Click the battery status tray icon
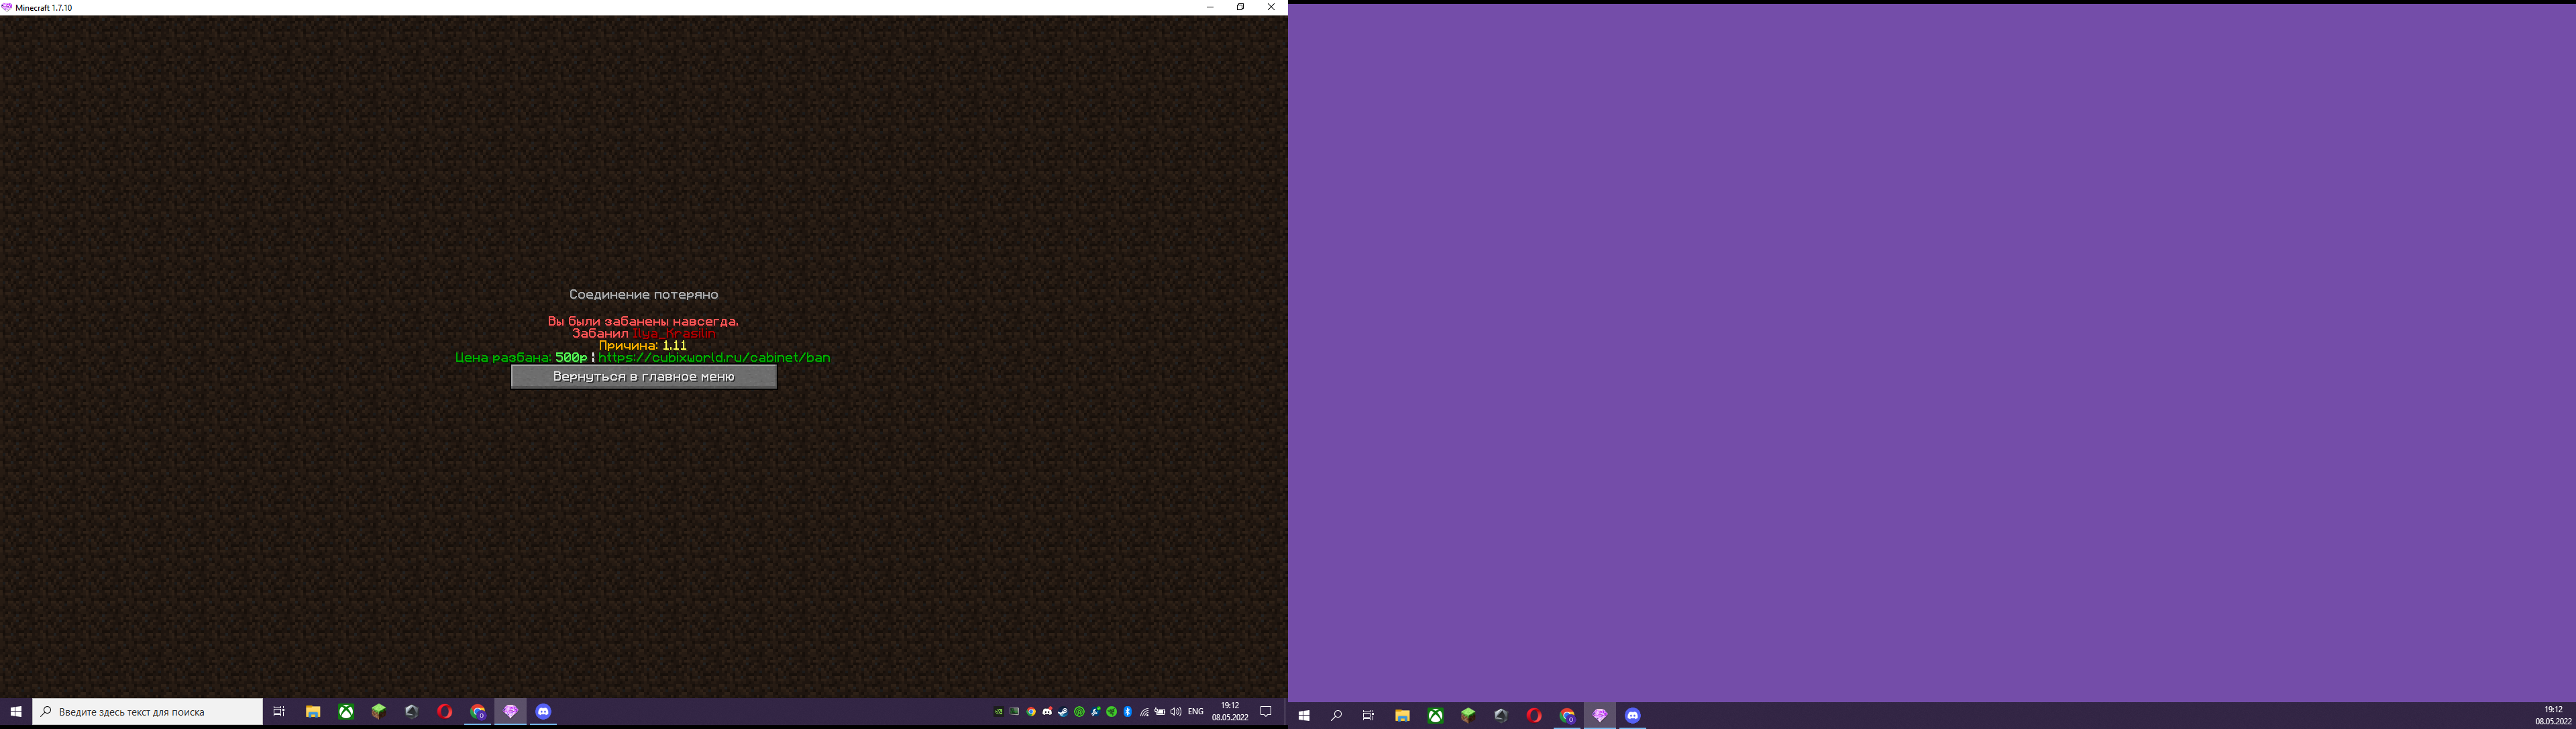Image resolution: width=2576 pixels, height=729 pixels. pos(1160,712)
